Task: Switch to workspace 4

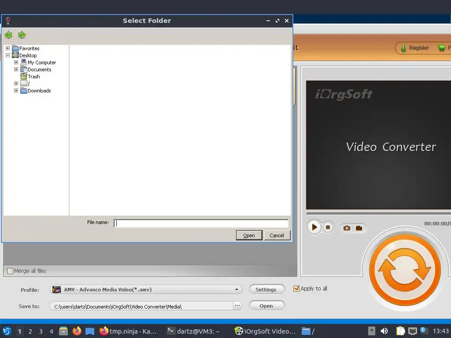Action: coord(52,331)
